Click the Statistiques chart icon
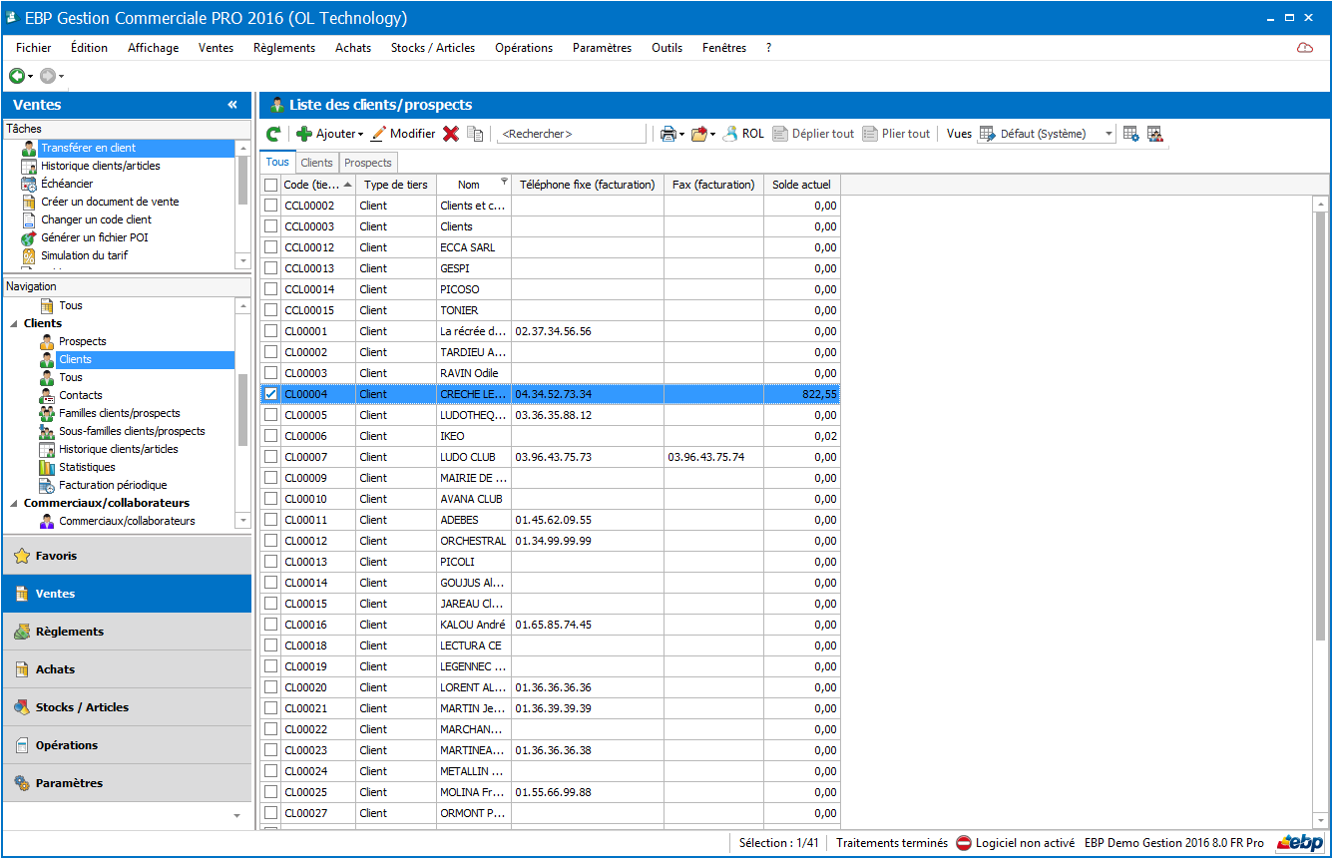This screenshot has width=1333, height=859. (47, 467)
